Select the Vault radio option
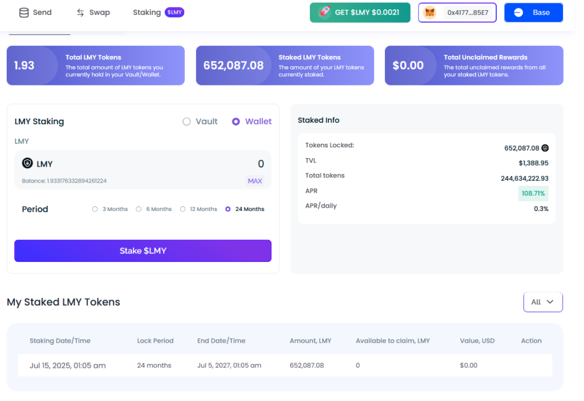The width and height of the screenshot is (584, 401). pyautogui.click(x=186, y=121)
